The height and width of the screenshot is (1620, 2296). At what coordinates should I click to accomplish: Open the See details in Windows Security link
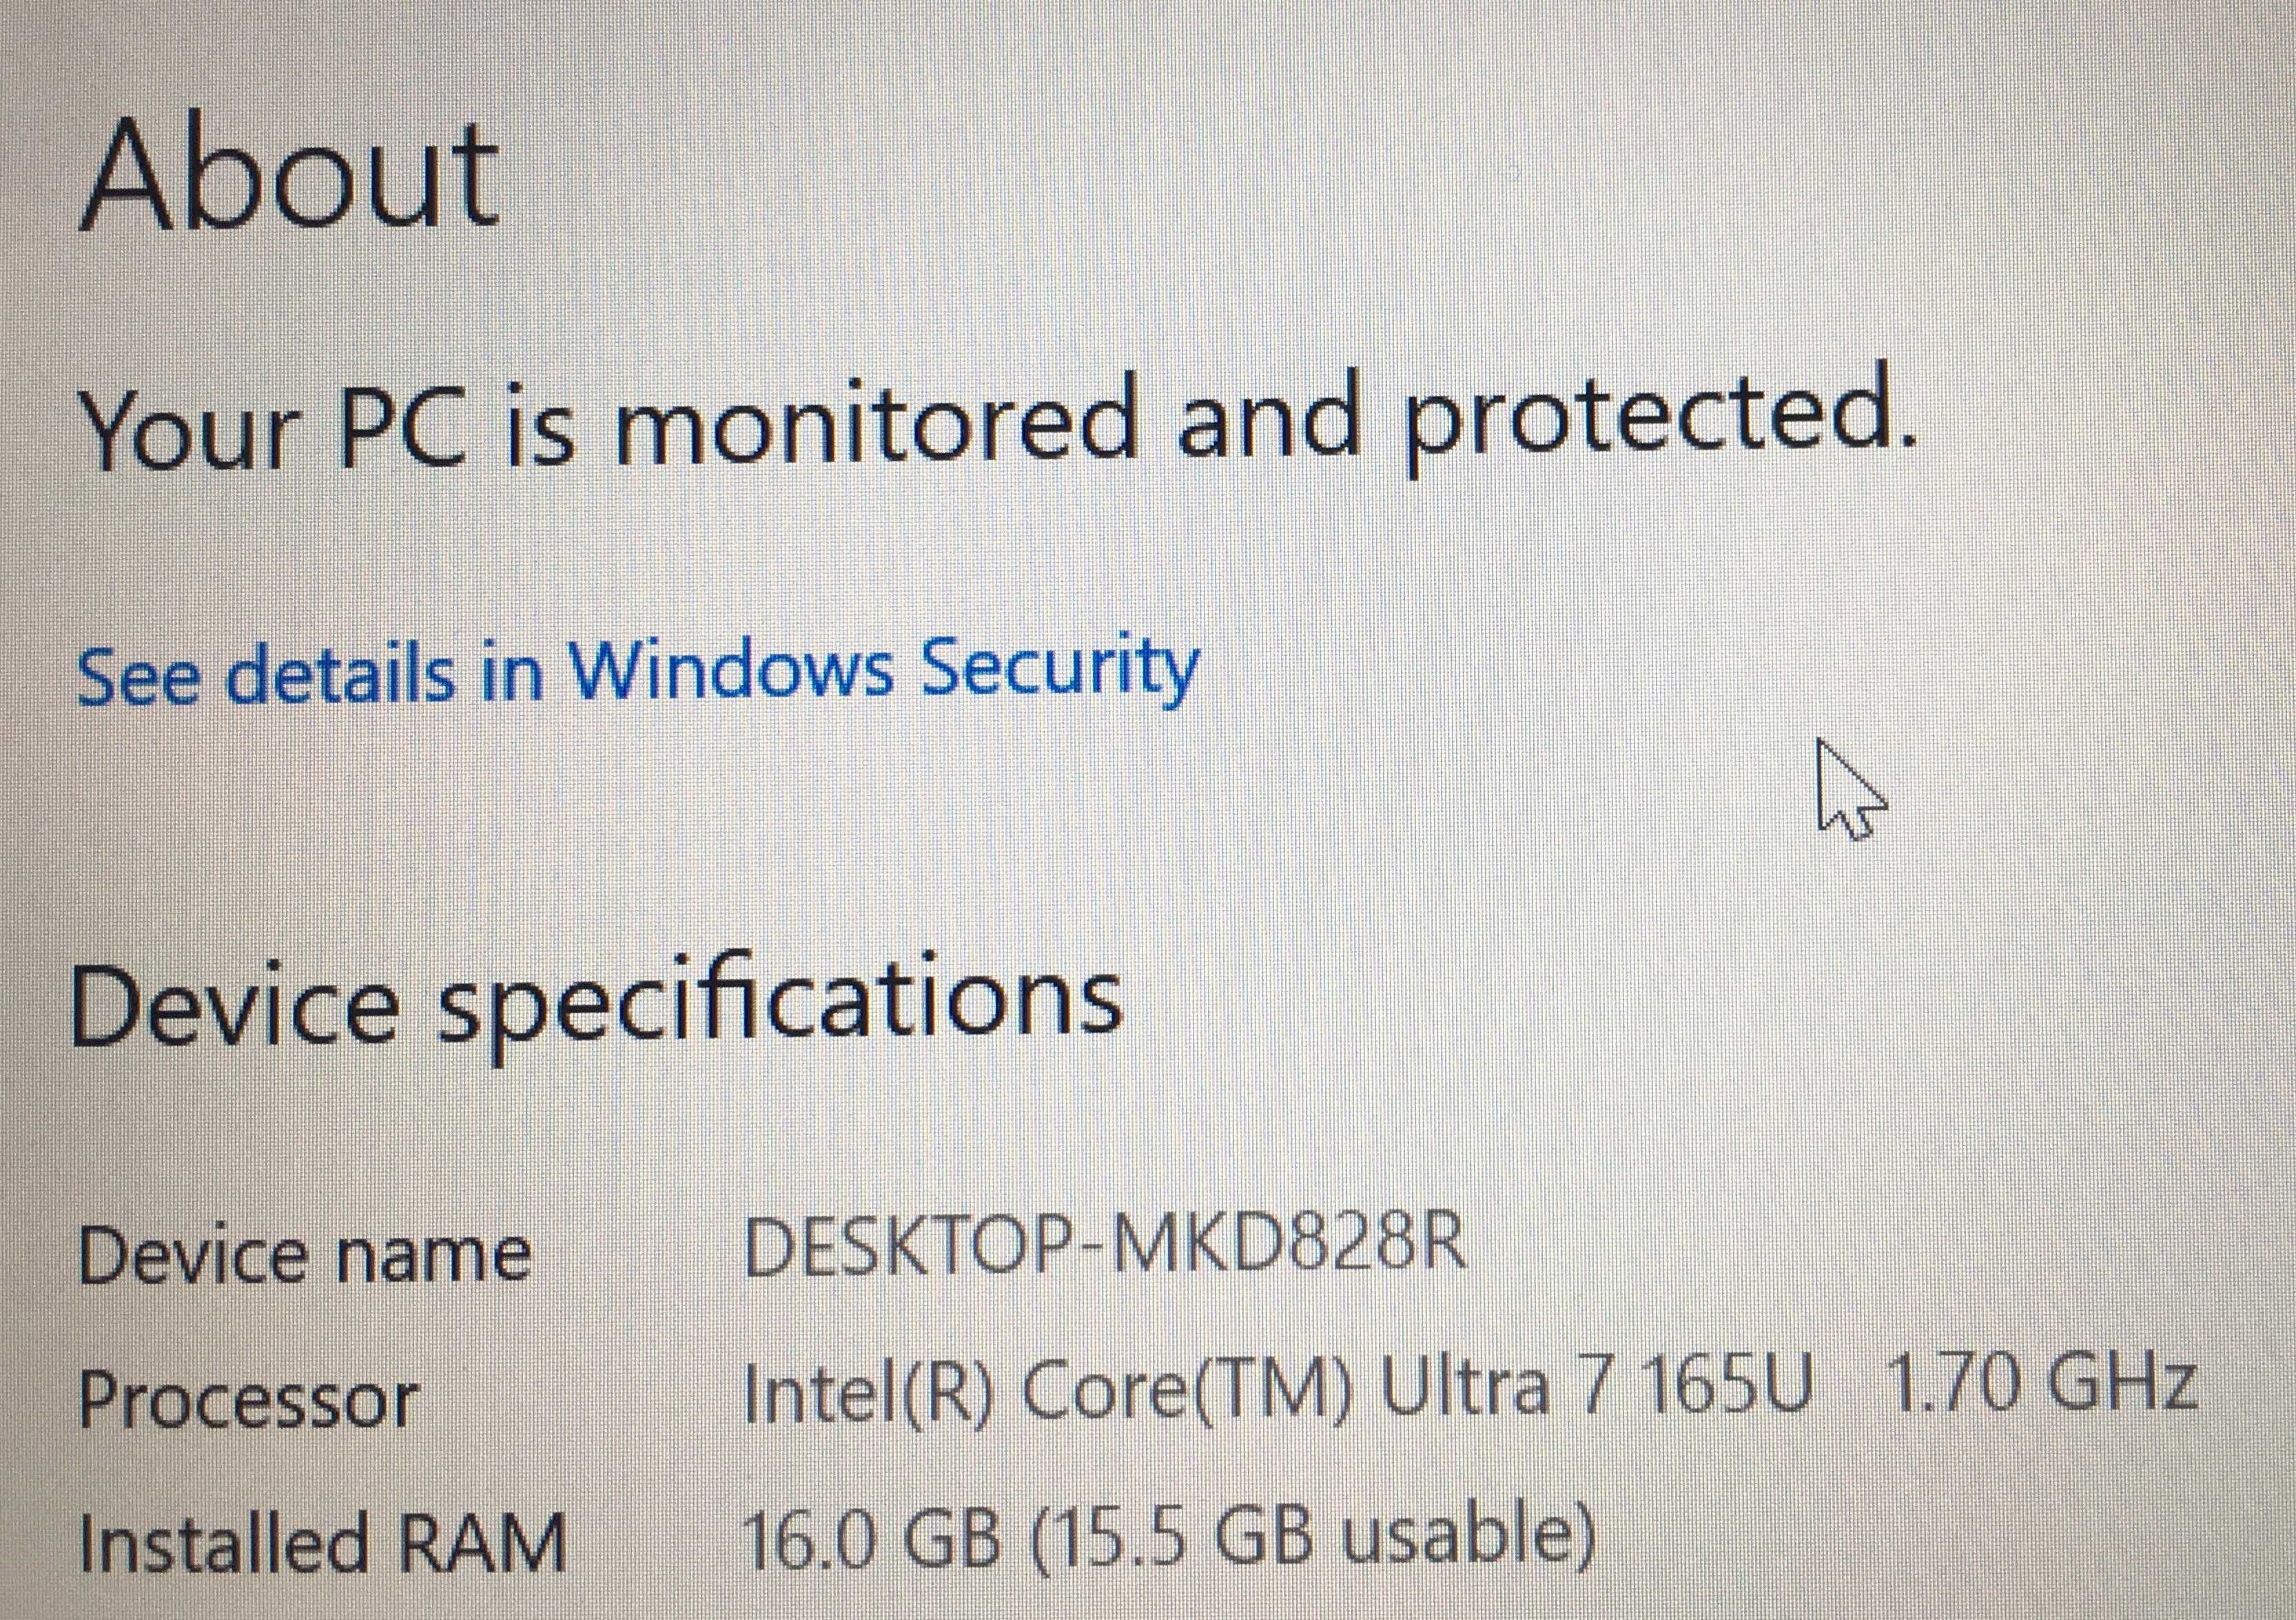coord(638,671)
